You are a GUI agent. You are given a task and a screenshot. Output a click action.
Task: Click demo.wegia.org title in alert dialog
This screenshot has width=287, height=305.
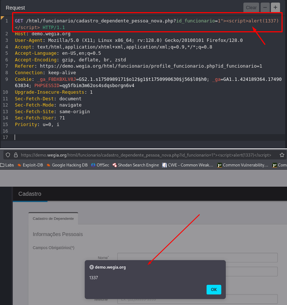[x=110, y=267]
